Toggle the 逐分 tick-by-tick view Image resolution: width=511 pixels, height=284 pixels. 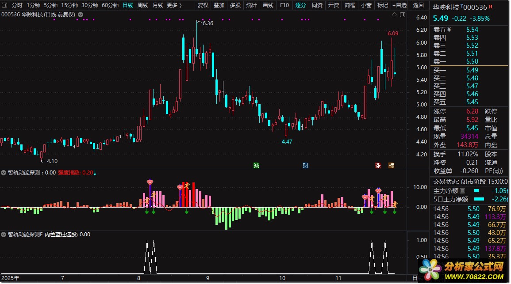[x=300, y=5]
